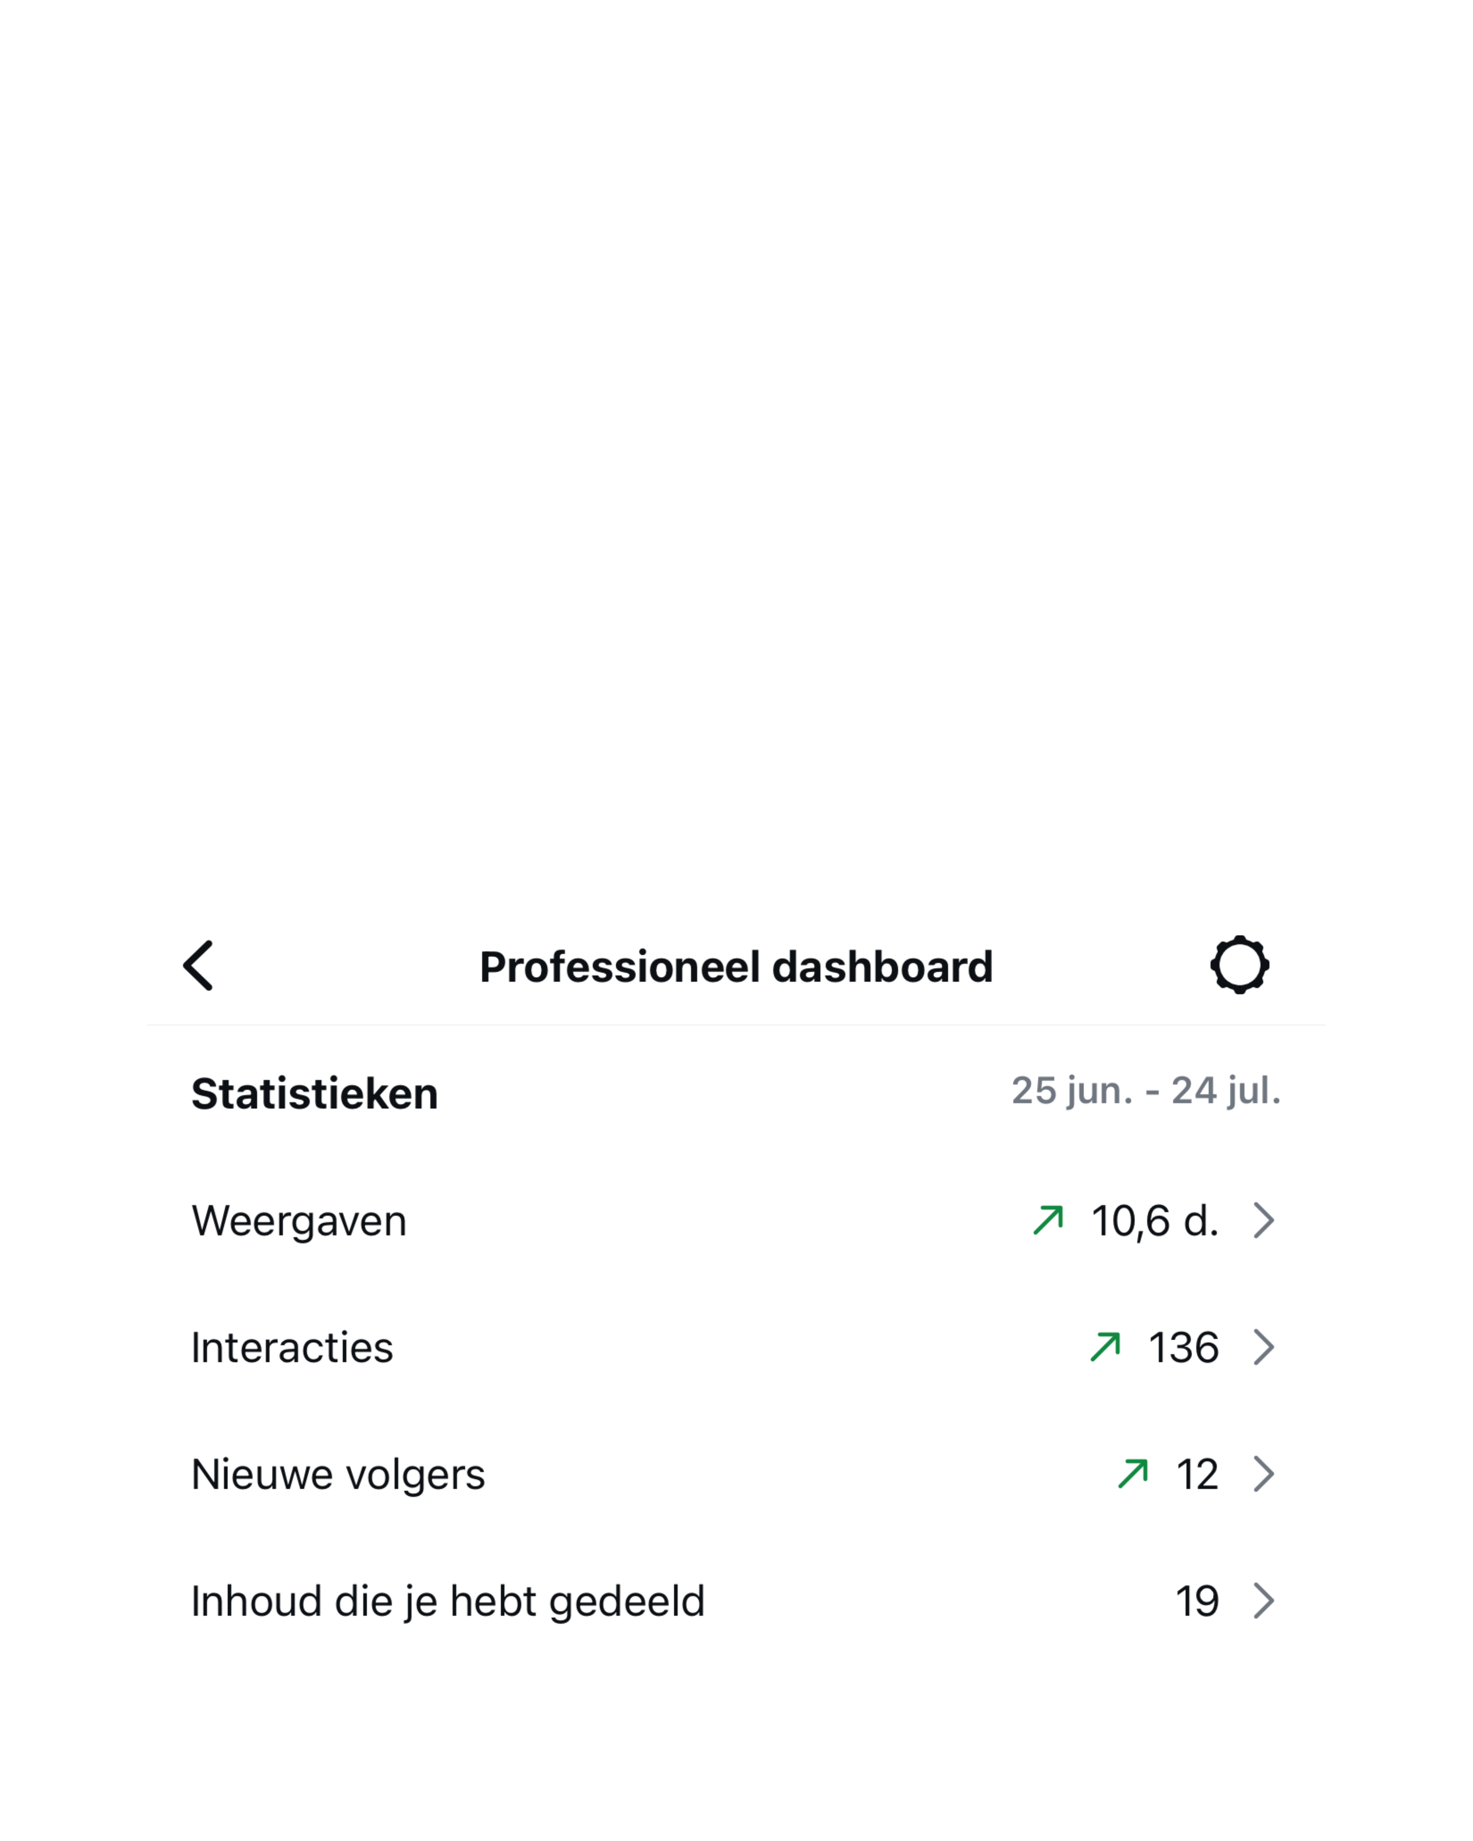Viewport: 1473px width, 1841px height.
Task: Click the Statistieken section heading
Action: [314, 1093]
